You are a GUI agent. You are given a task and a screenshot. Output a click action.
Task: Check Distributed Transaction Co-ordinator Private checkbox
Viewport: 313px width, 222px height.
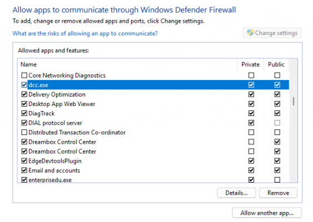click(x=251, y=132)
